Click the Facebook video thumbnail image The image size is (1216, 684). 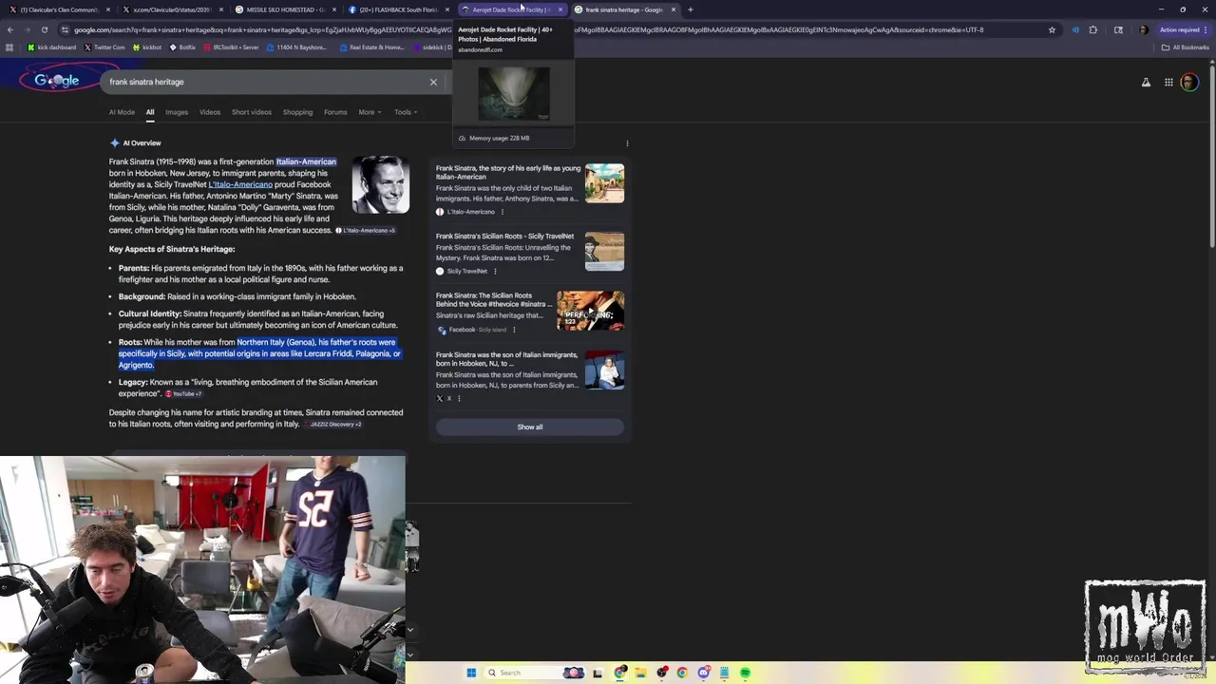(590, 311)
